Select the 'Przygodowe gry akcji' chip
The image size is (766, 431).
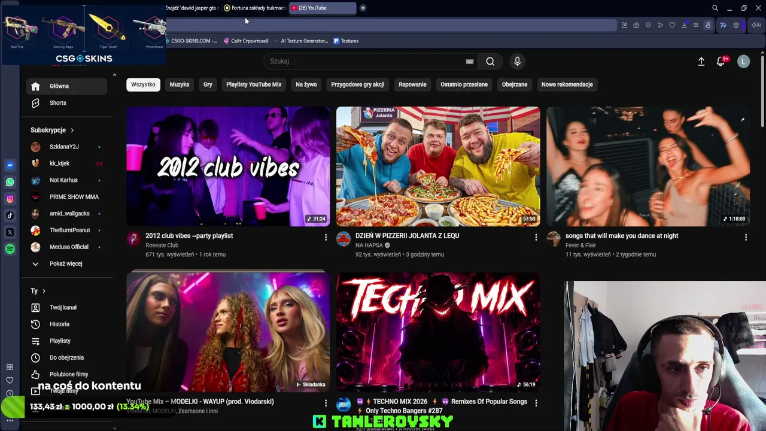[358, 84]
